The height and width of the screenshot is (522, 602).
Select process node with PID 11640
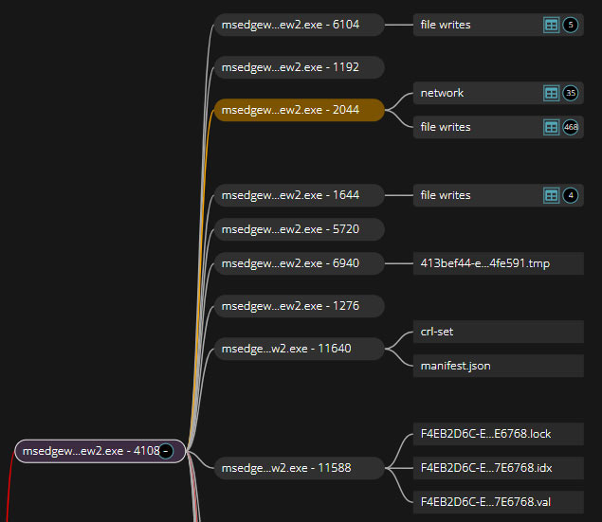point(299,349)
